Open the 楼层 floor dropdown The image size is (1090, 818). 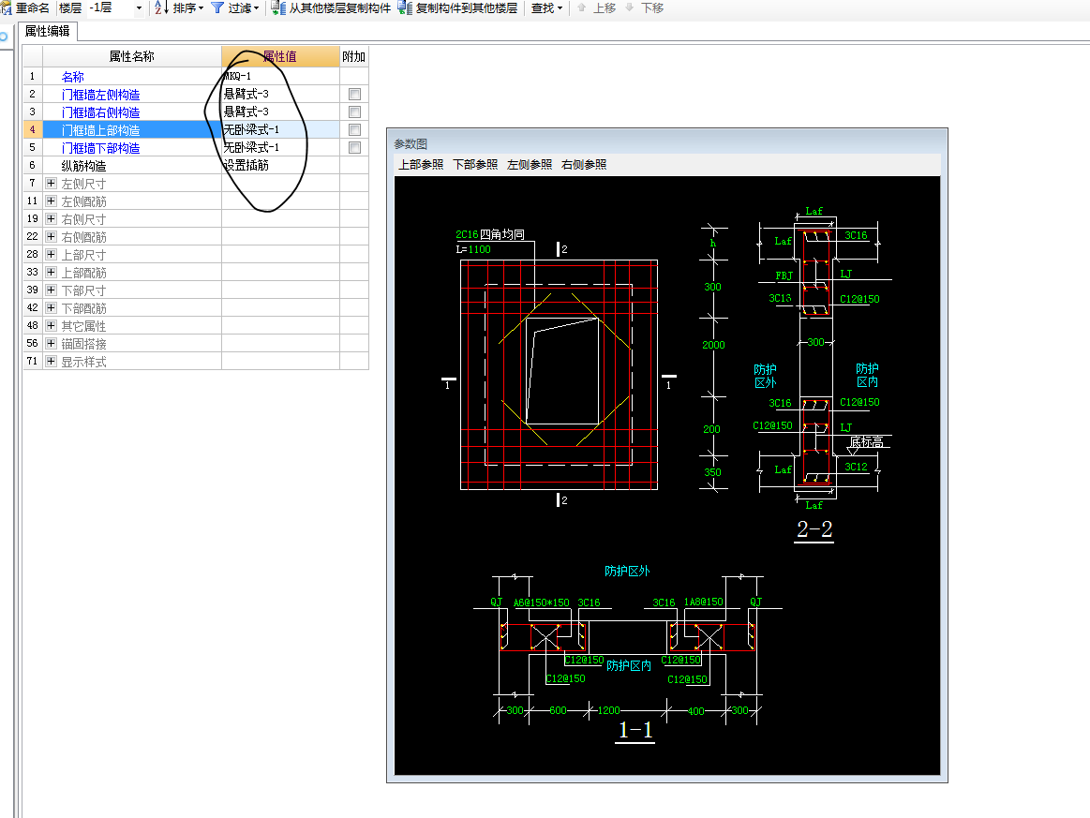click(139, 8)
